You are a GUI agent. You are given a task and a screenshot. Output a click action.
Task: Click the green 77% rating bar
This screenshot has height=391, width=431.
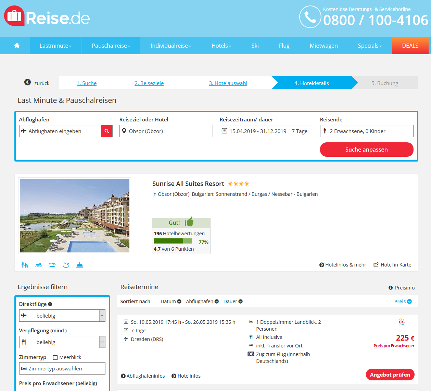click(173, 241)
